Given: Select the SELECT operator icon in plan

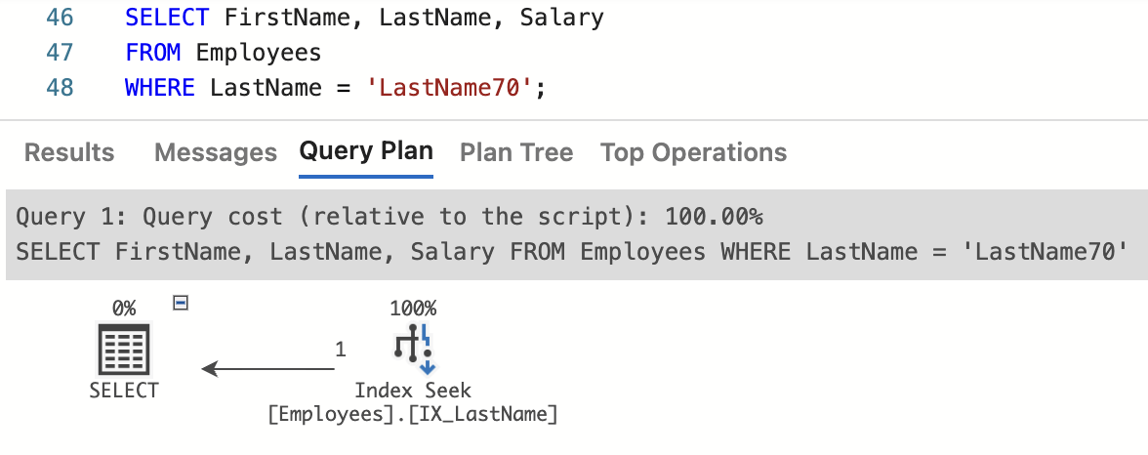Looking at the screenshot, I should pyautogui.click(x=124, y=349).
